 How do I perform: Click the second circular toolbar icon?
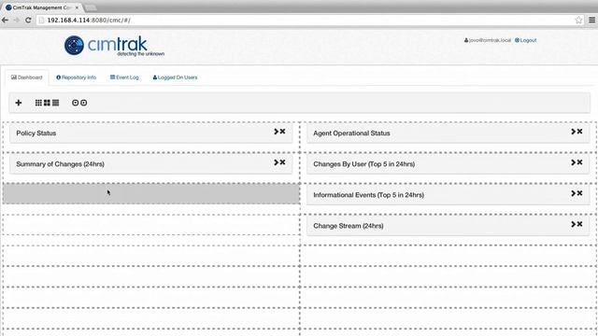pyautogui.click(x=83, y=103)
